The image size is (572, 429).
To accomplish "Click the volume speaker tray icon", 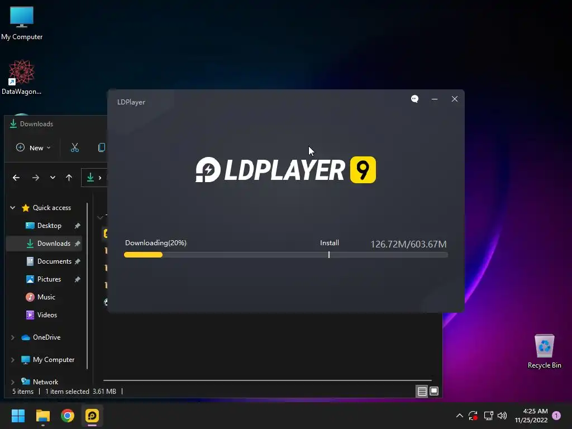I will click(502, 416).
